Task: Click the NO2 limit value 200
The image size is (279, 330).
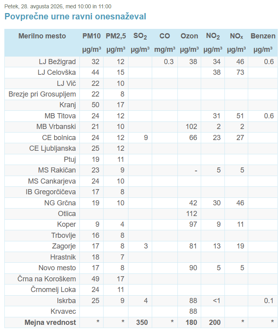Action: (215, 322)
